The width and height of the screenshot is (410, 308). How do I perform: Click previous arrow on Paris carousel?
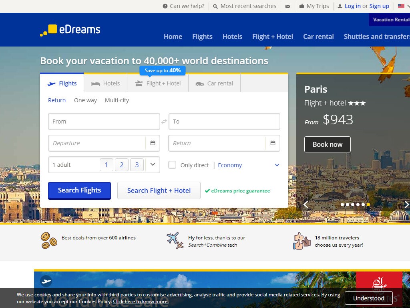point(305,205)
